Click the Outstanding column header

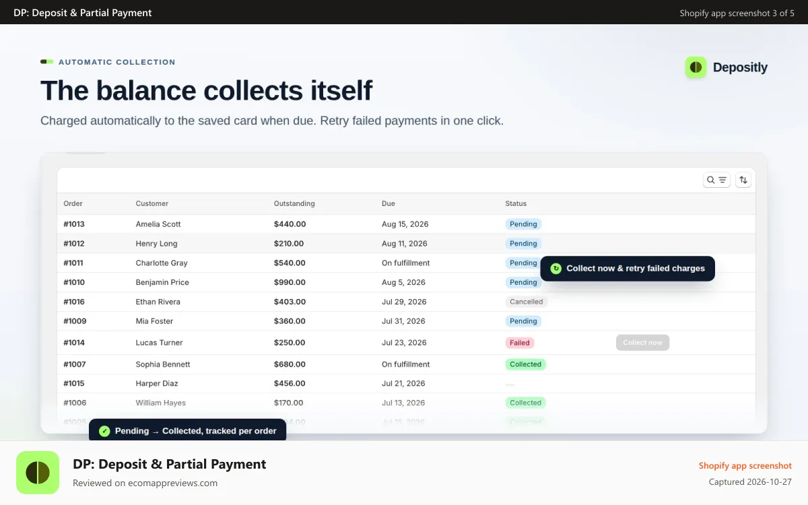[294, 203]
